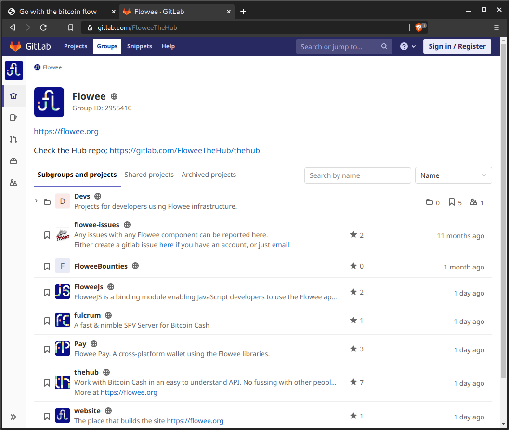Click '11 months ago' text on flowee-issues
509x430 pixels.
click(x=460, y=236)
